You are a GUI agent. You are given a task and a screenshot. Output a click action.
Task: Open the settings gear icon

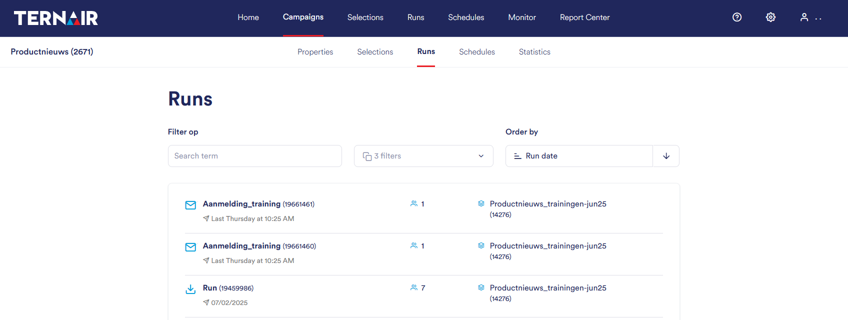tap(770, 17)
